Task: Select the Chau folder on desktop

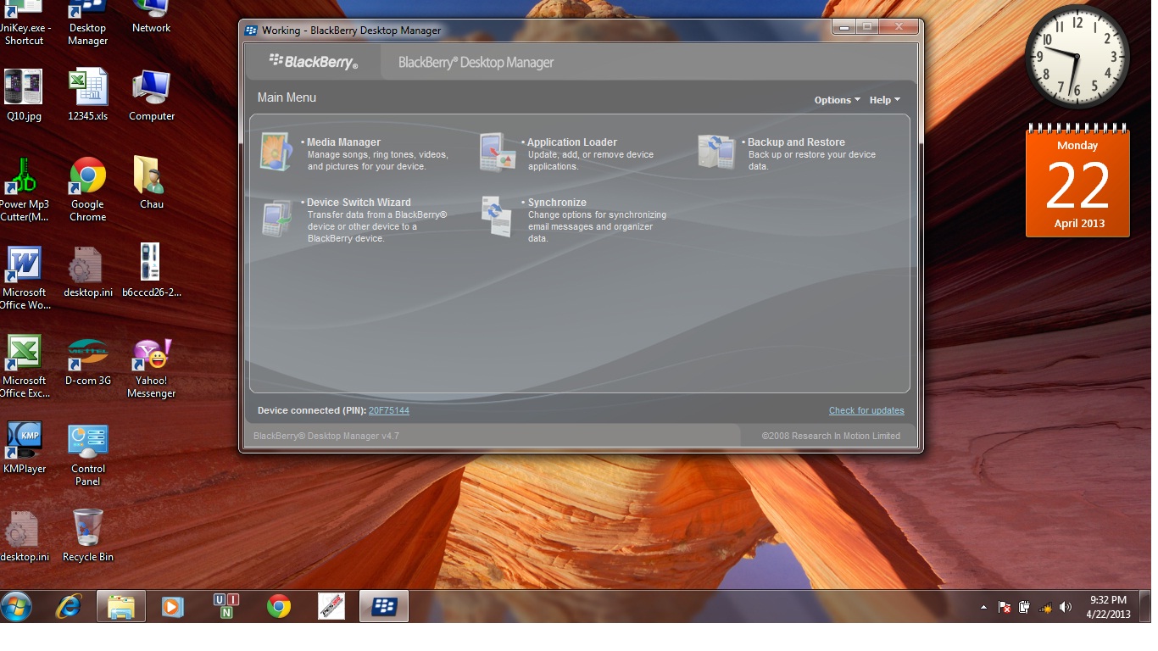Action: tap(152, 183)
